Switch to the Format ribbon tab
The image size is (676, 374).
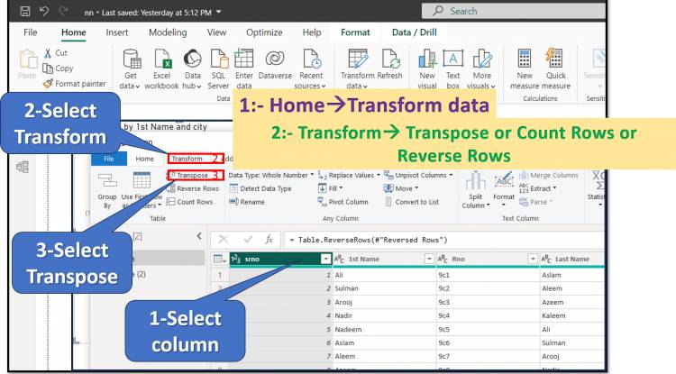coord(355,32)
